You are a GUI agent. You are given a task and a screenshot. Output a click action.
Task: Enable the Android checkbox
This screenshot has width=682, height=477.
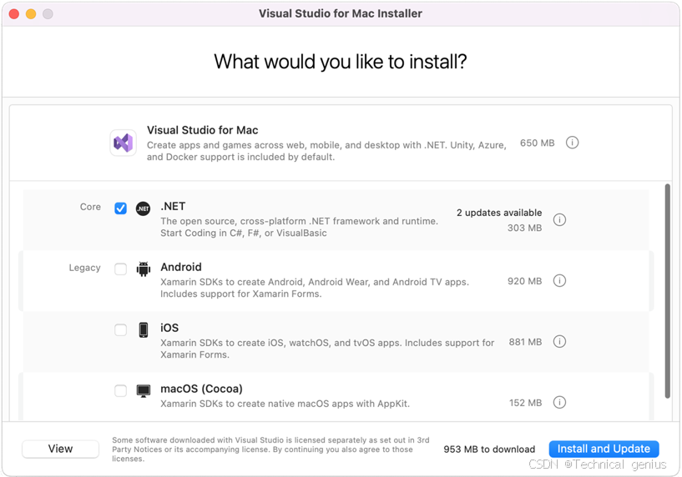[120, 269]
